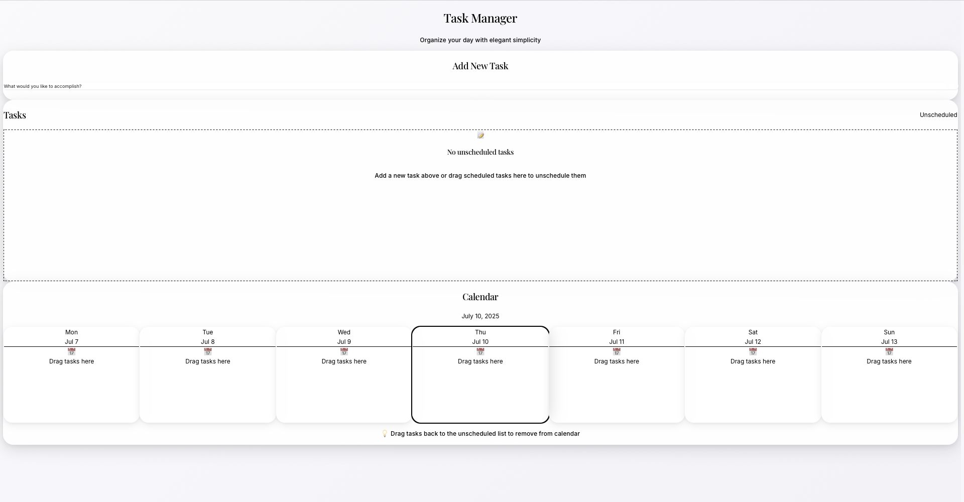Click the Jul 10 date text
This screenshot has height=502, width=964.
point(480,342)
